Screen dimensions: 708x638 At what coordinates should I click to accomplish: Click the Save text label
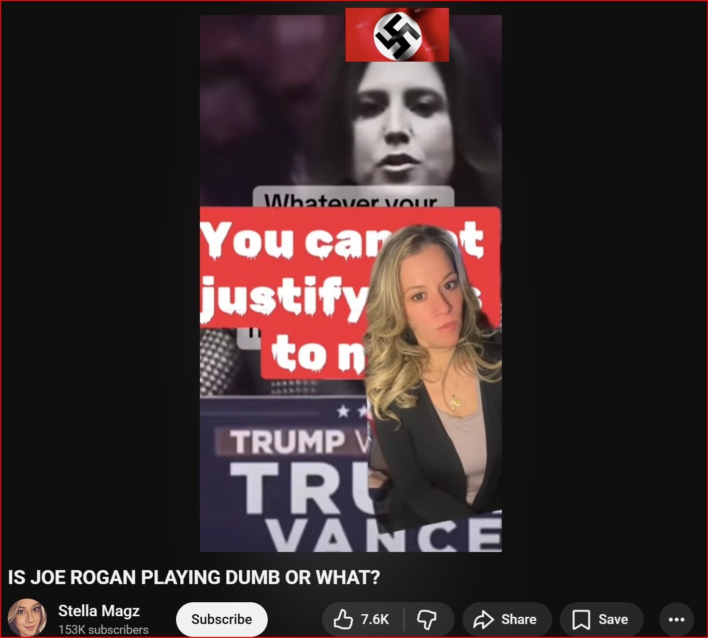point(613,619)
